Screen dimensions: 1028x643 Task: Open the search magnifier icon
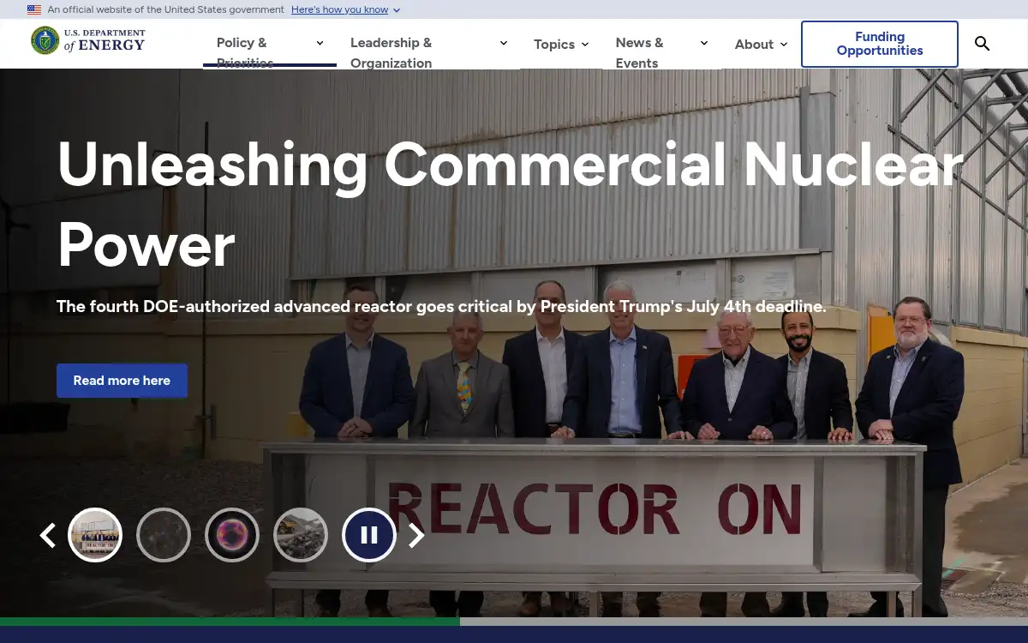pos(982,44)
